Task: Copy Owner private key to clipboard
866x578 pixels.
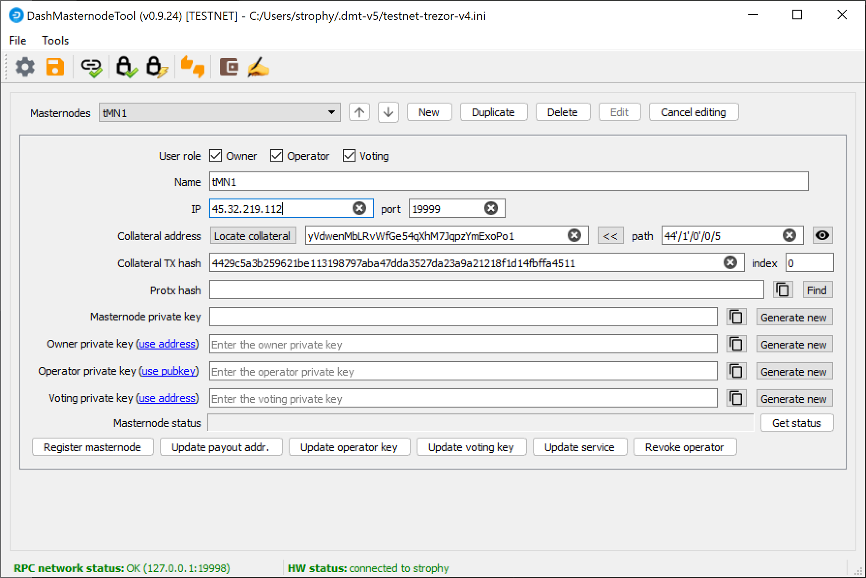Action: [x=737, y=344]
